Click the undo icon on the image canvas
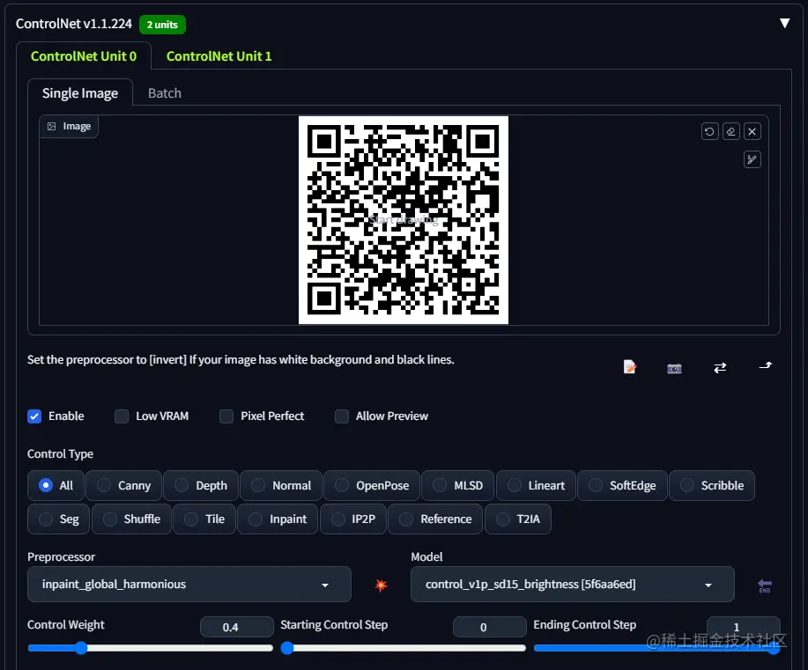Viewport: 808px width, 670px height. point(709,130)
